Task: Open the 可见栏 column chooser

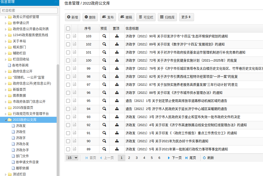Action: (146, 17)
